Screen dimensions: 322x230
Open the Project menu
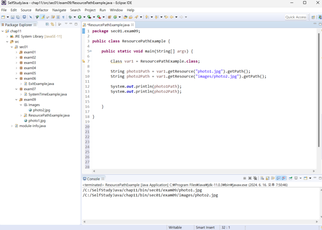point(90,10)
